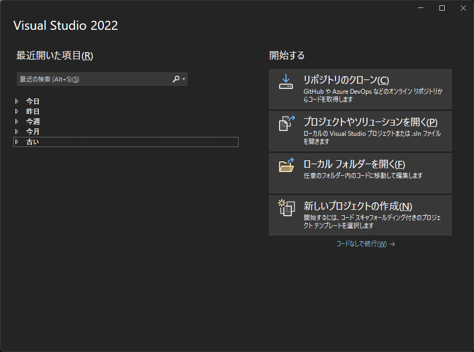Expand the 古い group triangle
Viewport: 474px width, 352px height.
tap(17, 142)
